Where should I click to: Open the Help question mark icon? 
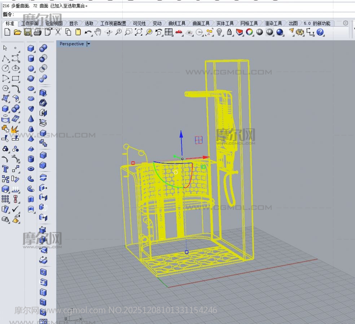pos(320,32)
